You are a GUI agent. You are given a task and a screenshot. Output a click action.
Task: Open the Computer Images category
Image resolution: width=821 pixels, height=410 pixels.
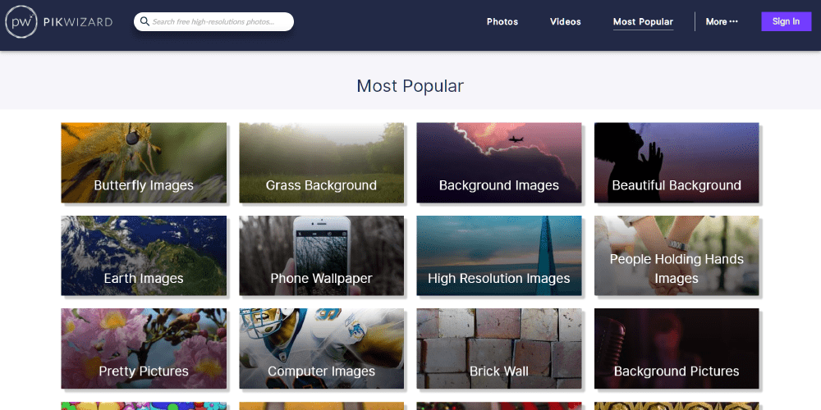[322, 348]
